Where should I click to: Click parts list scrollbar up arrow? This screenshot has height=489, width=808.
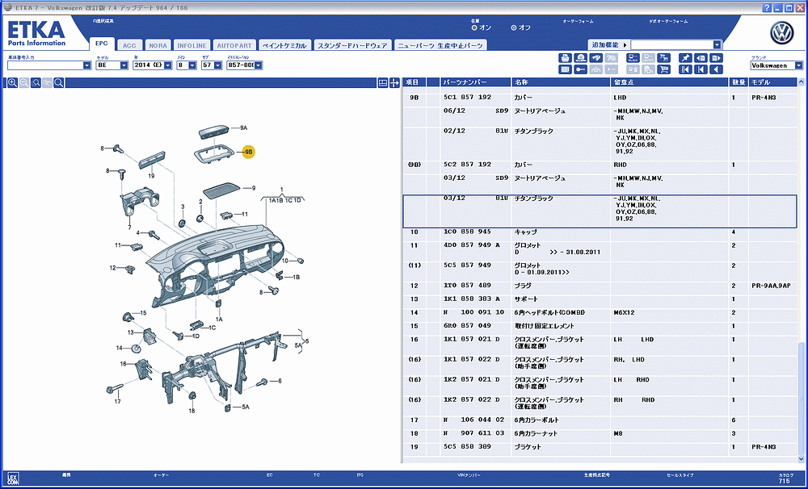point(801,81)
